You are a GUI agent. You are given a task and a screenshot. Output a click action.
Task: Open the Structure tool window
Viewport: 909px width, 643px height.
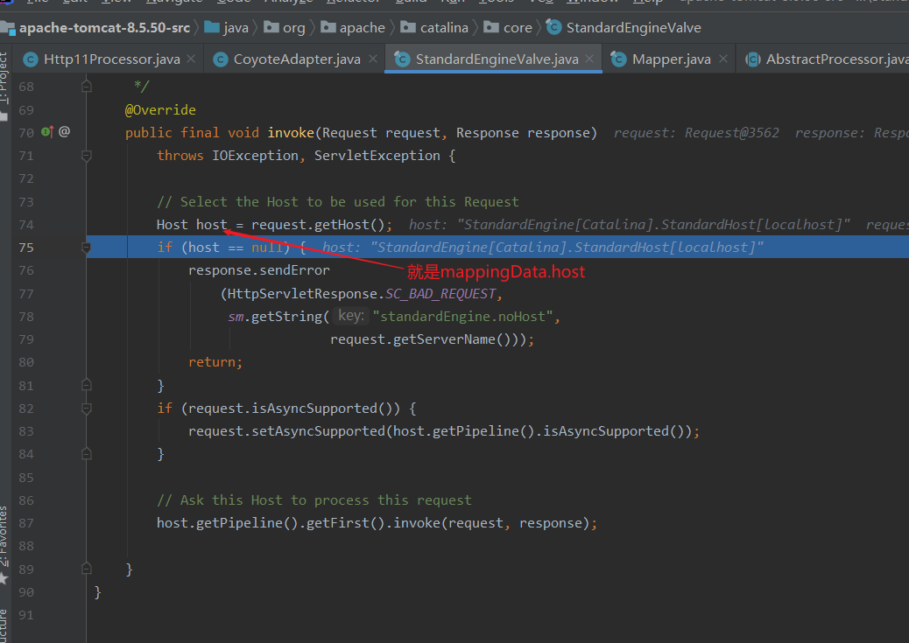pyautogui.click(x=4, y=626)
